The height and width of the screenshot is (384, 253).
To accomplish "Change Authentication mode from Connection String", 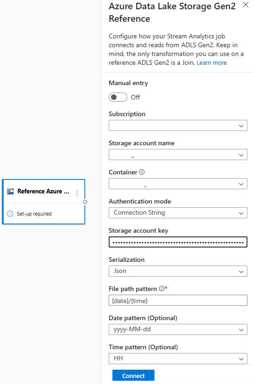I will click(178, 213).
